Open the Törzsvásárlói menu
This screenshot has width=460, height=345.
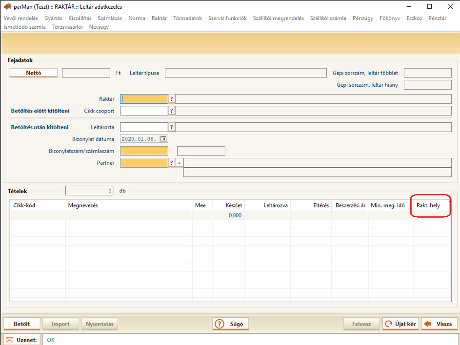pyautogui.click(x=67, y=27)
